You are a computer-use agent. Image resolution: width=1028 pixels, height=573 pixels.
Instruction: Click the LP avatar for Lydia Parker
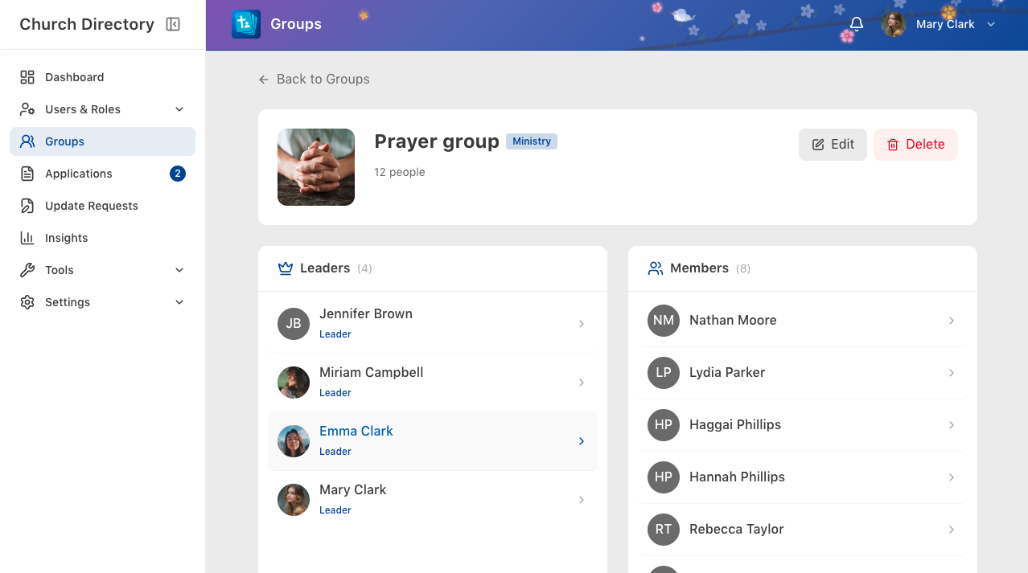(x=664, y=373)
